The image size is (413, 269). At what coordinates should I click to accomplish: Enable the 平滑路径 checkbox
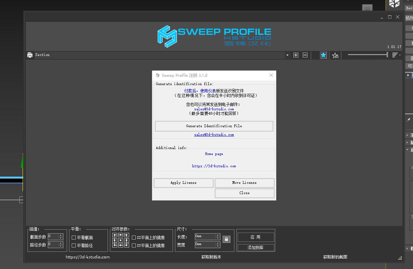coord(74,245)
